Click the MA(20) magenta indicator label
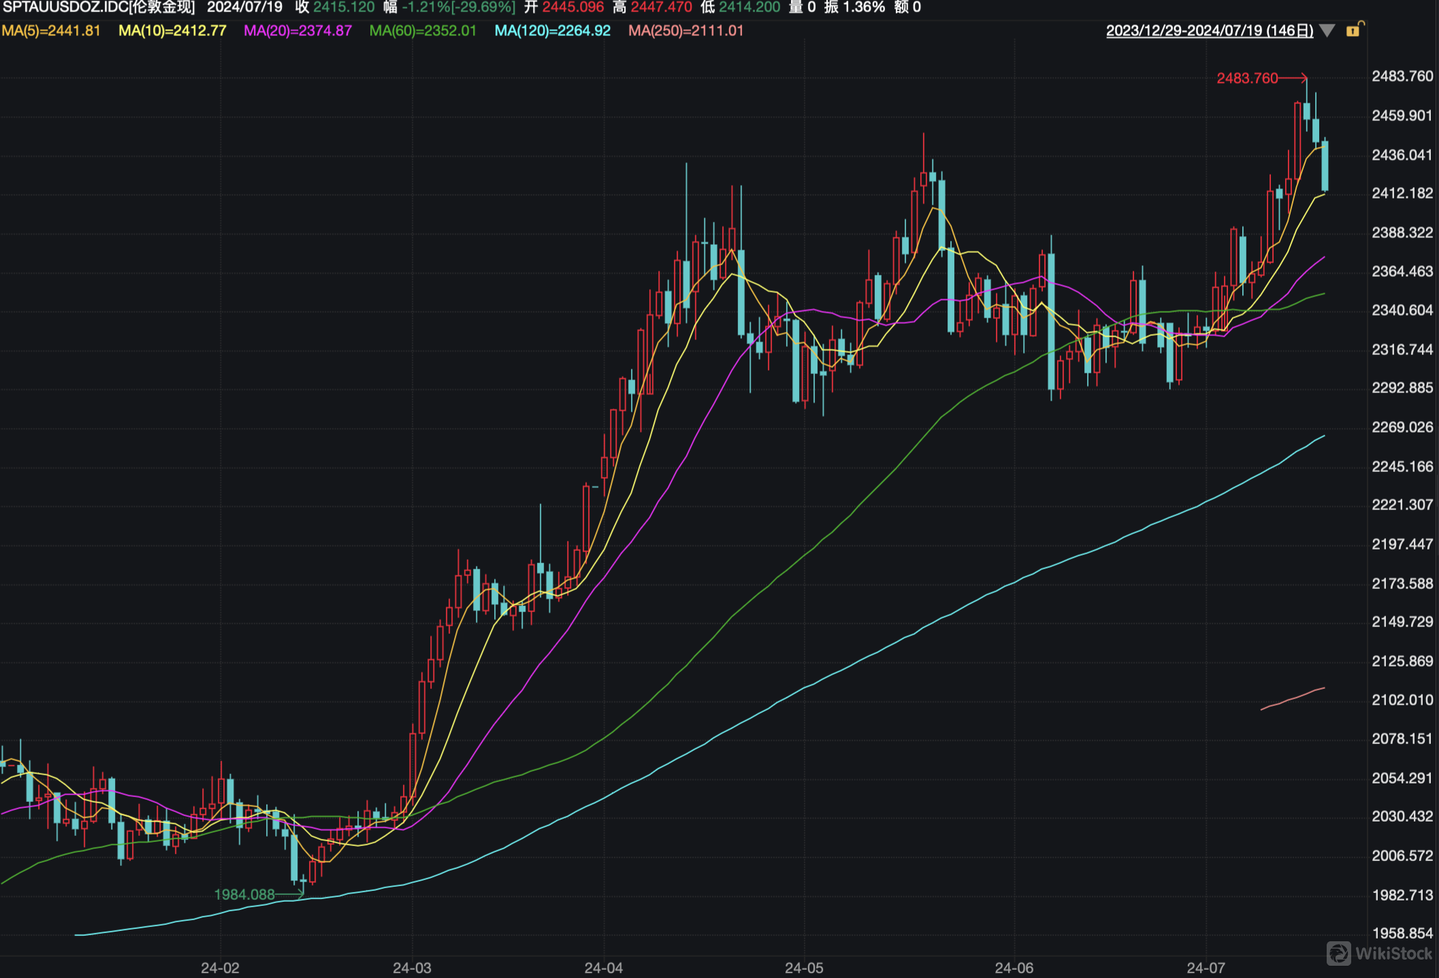 click(297, 31)
